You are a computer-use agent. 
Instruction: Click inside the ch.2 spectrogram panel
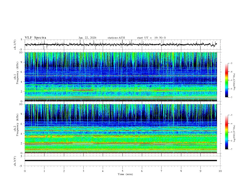tap(121, 129)
